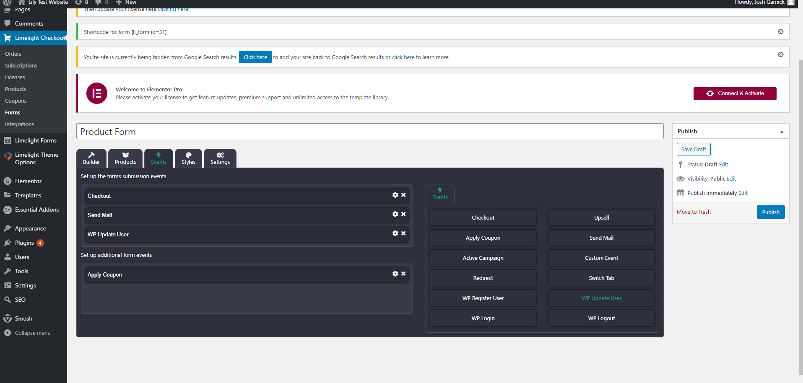Open gear settings for Apply Coupon
This screenshot has width=803, height=383.
pos(395,274)
